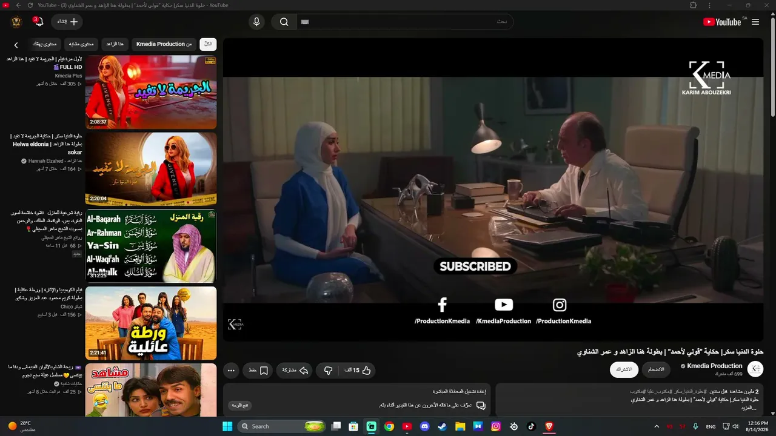
Task: Open the إنشاء create menu
Action: (x=67, y=22)
